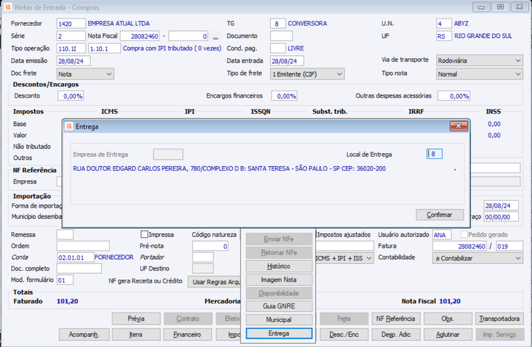This screenshot has width=532, height=347.
Task: Click the Fatura number field
Action: coord(460,246)
